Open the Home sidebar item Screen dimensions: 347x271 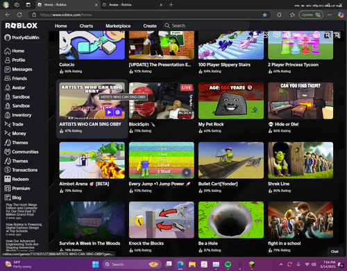[15, 51]
